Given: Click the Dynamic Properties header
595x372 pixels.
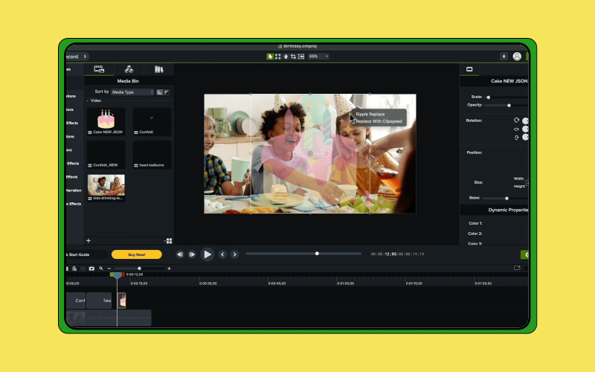Looking at the screenshot, I should pyautogui.click(x=508, y=210).
